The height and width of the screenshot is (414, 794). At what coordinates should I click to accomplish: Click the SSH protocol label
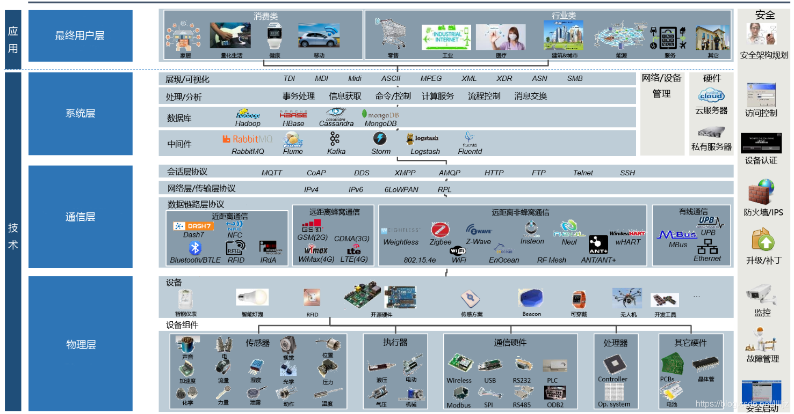627,173
